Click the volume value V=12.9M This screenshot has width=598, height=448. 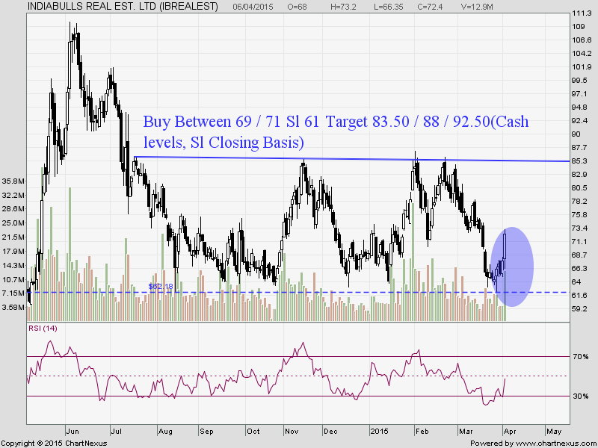pos(477,7)
